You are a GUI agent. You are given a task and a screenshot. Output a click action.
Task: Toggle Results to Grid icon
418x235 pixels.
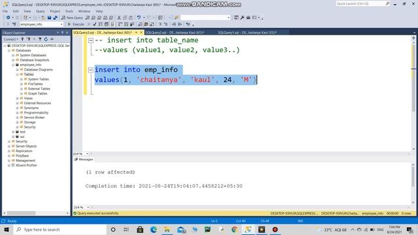coord(146,24)
